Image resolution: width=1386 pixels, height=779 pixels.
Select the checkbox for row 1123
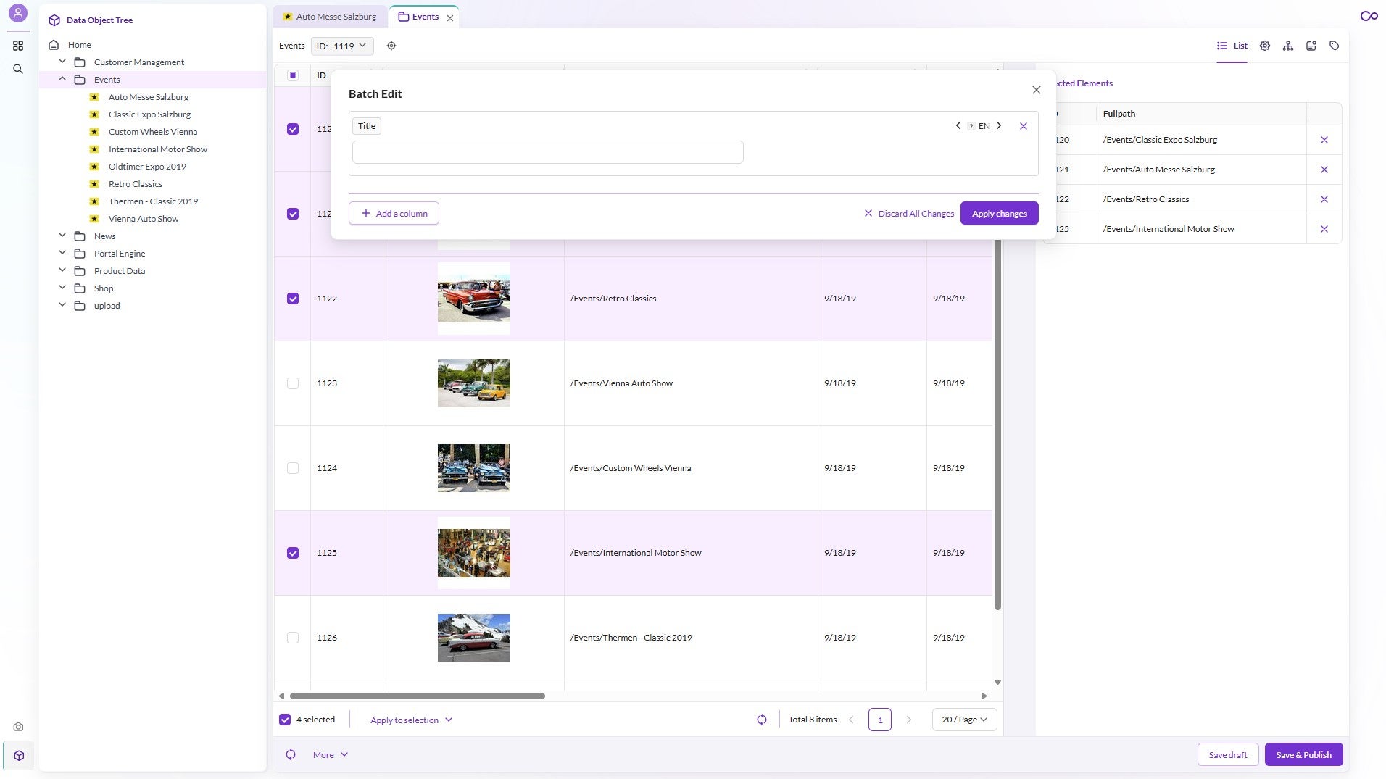293,383
